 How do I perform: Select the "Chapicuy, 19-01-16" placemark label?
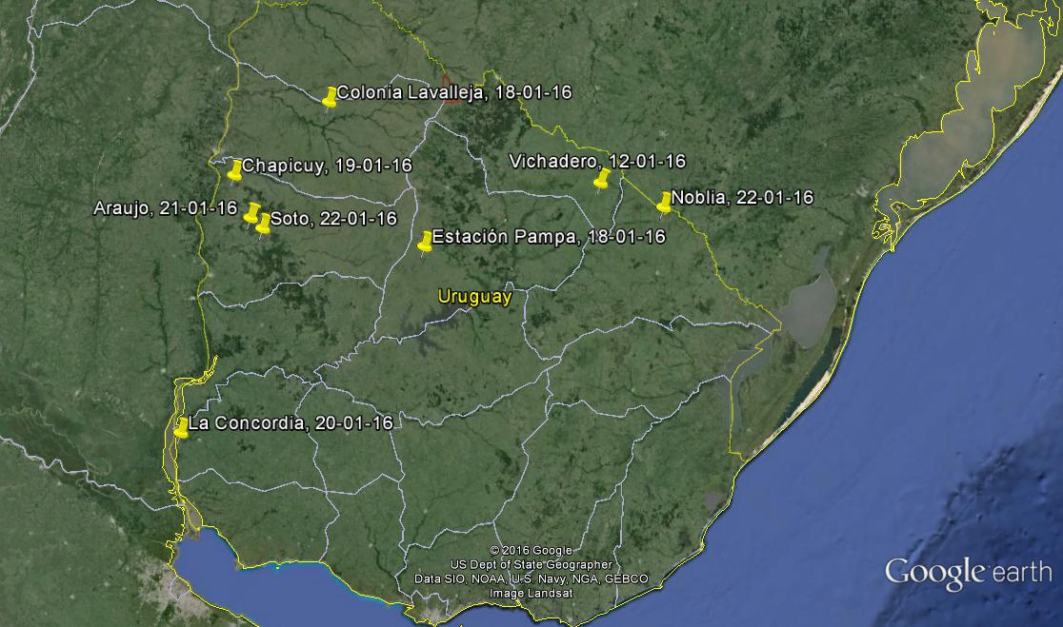tap(327, 166)
